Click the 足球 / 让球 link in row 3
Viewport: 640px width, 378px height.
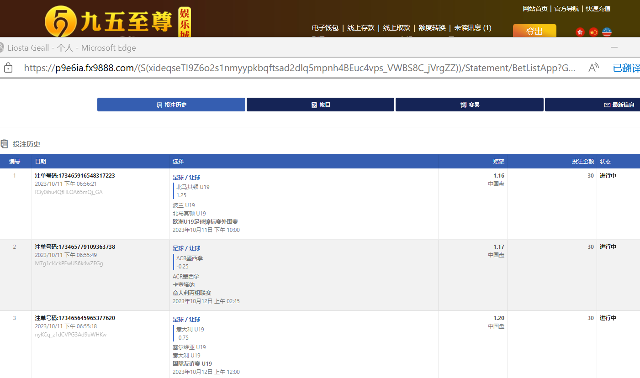pyautogui.click(x=186, y=320)
